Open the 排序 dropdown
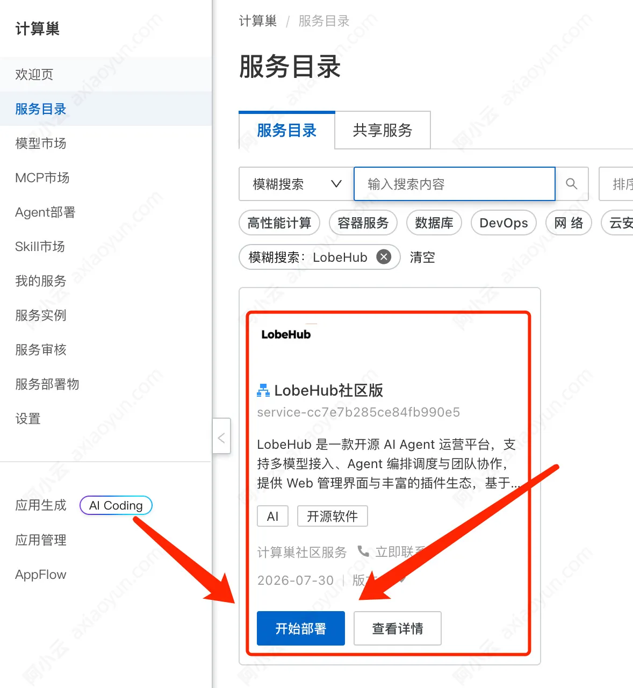Viewport: 633px width, 688px height. 616,184
